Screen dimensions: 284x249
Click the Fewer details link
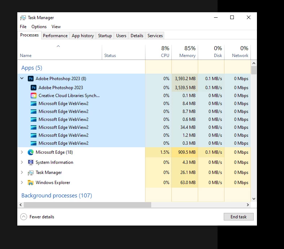[42, 217]
